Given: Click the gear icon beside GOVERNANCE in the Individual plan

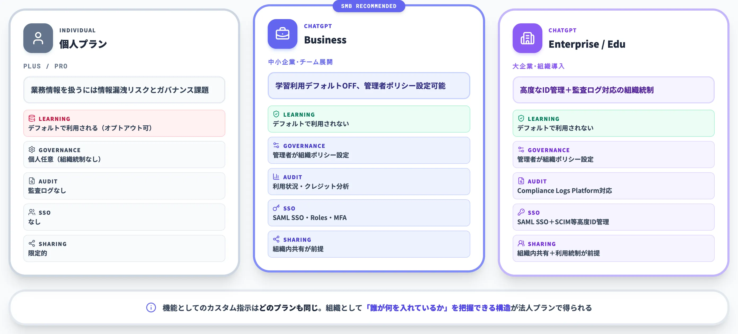Looking at the screenshot, I should [32, 150].
